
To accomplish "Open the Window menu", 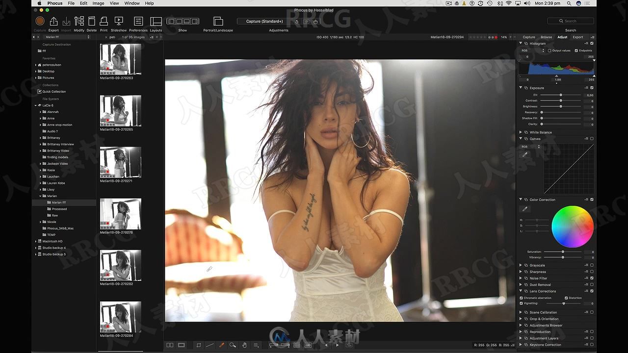I will 132,3.
